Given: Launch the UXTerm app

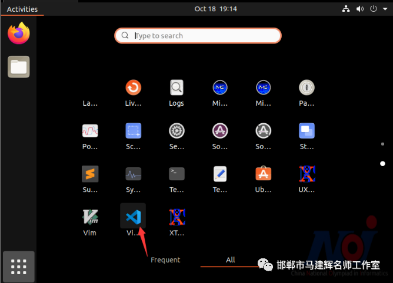Looking at the screenshot, I should pyautogui.click(x=307, y=174).
